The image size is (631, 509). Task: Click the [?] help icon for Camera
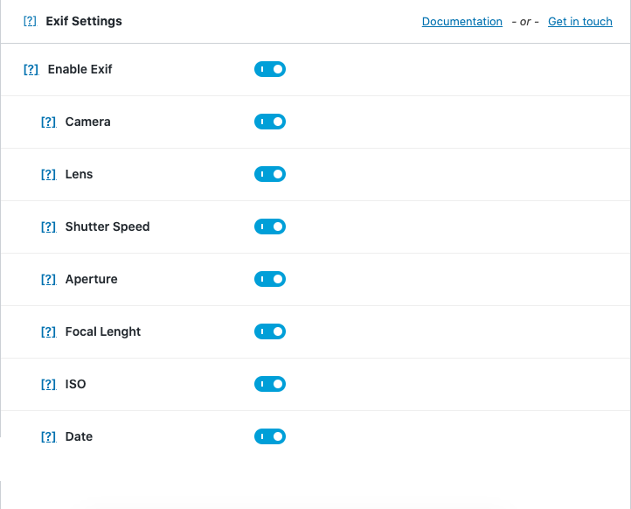coord(48,122)
